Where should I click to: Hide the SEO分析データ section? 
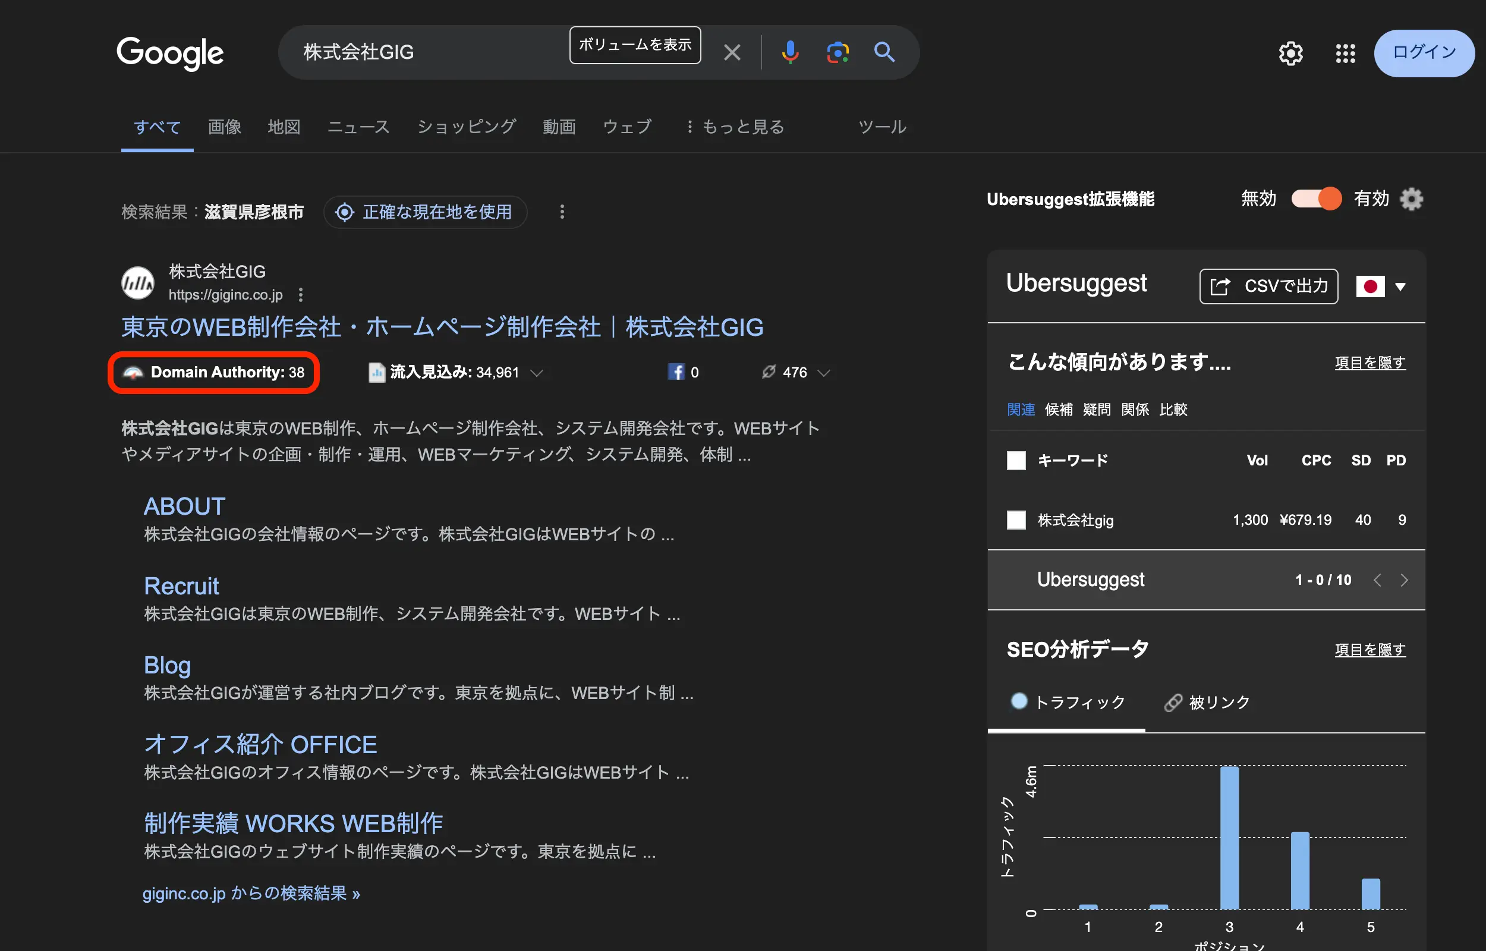pos(1370,650)
